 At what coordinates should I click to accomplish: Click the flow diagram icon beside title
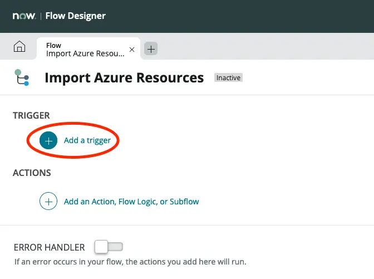coord(22,77)
